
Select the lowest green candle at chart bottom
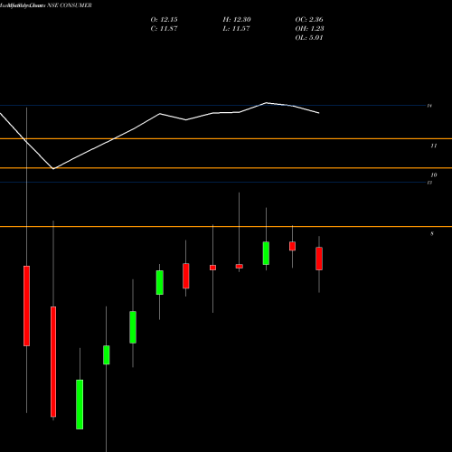click(80, 404)
